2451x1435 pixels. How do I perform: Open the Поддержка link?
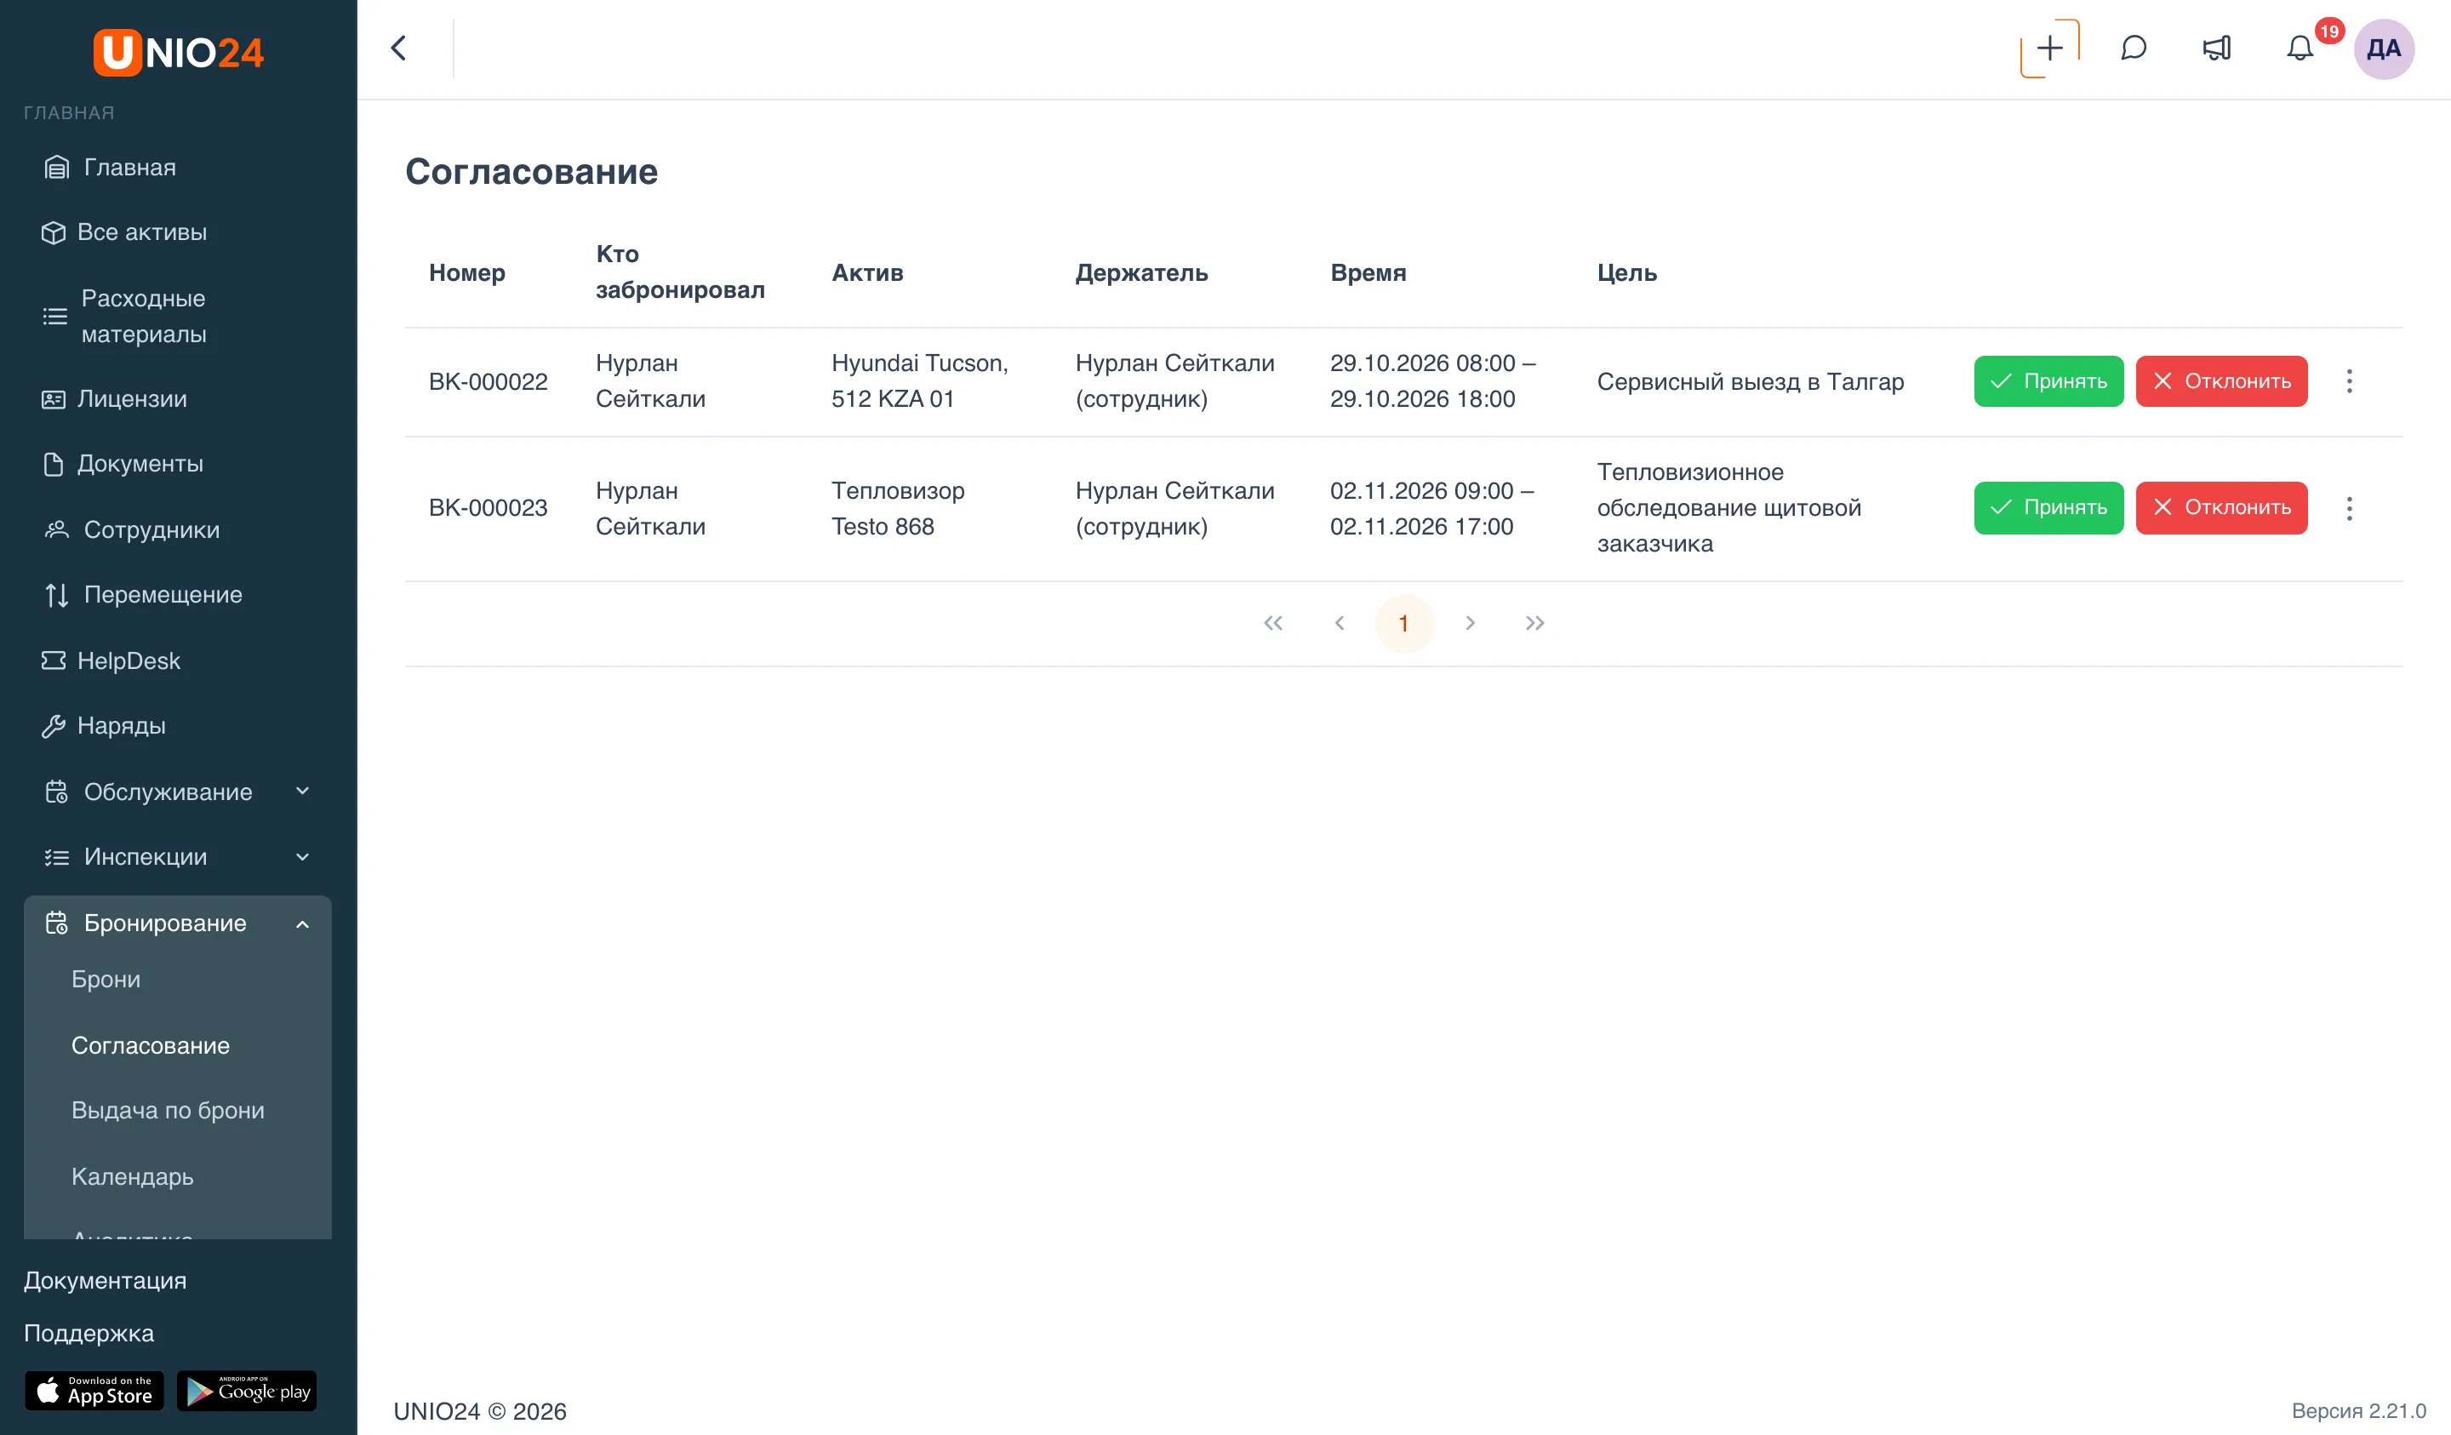tap(89, 1333)
